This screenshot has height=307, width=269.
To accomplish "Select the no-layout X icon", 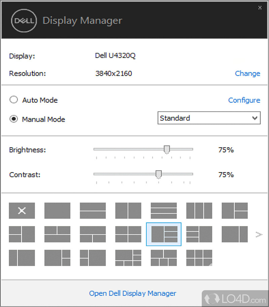I will click(x=22, y=211).
